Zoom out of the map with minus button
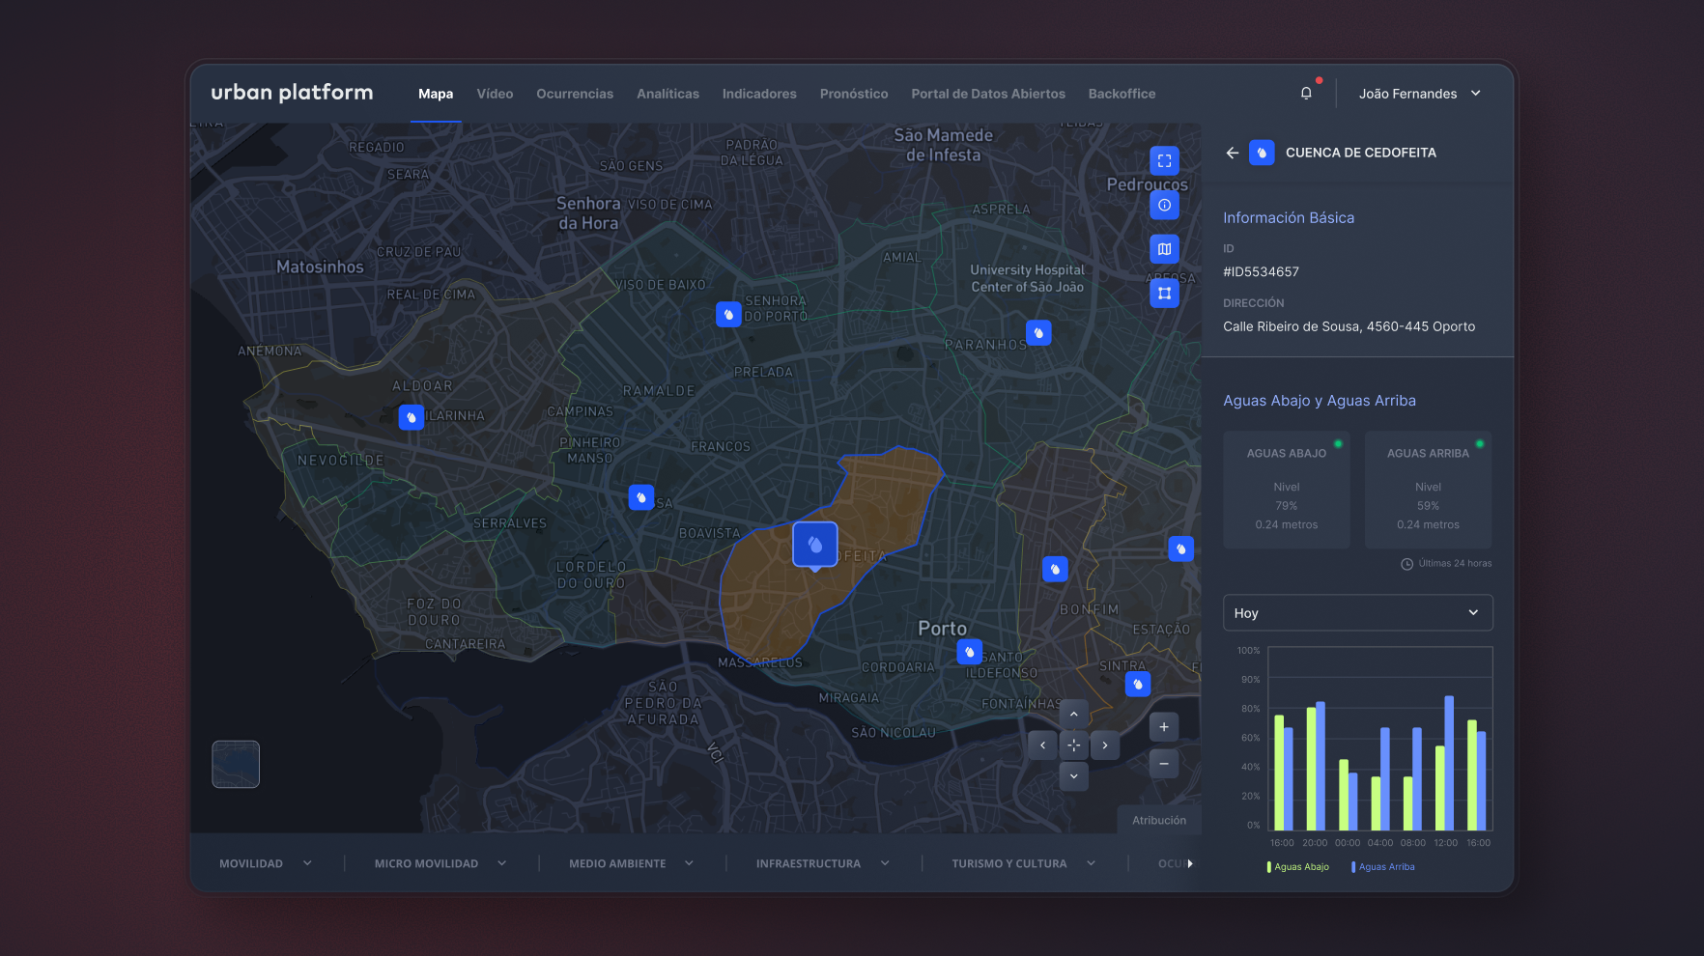Image resolution: width=1704 pixels, height=956 pixels. point(1164,764)
